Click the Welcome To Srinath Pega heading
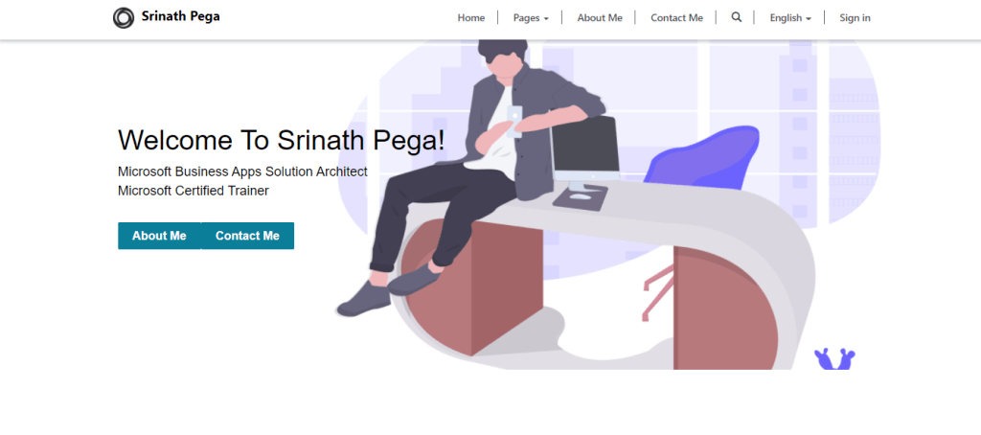 pos(281,140)
